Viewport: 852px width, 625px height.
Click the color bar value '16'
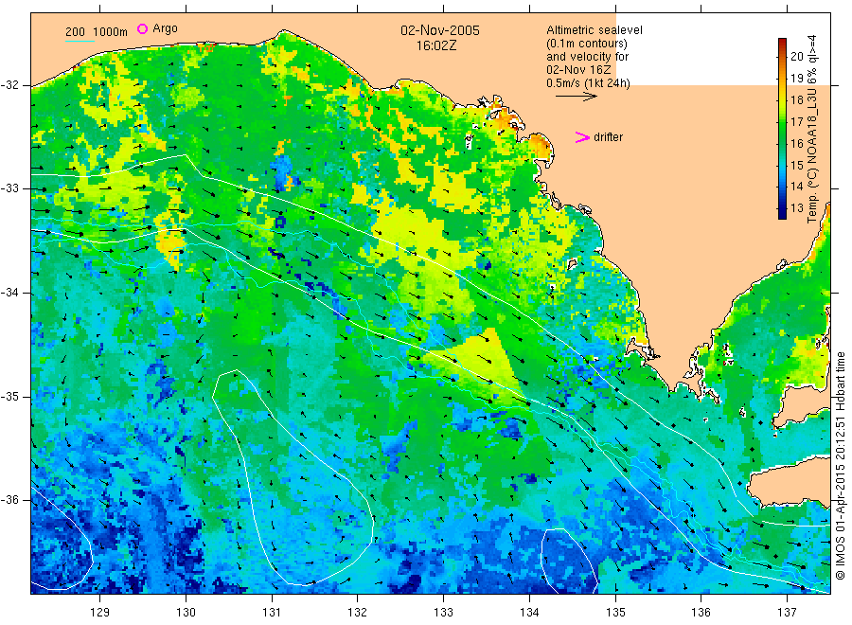(x=796, y=144)
